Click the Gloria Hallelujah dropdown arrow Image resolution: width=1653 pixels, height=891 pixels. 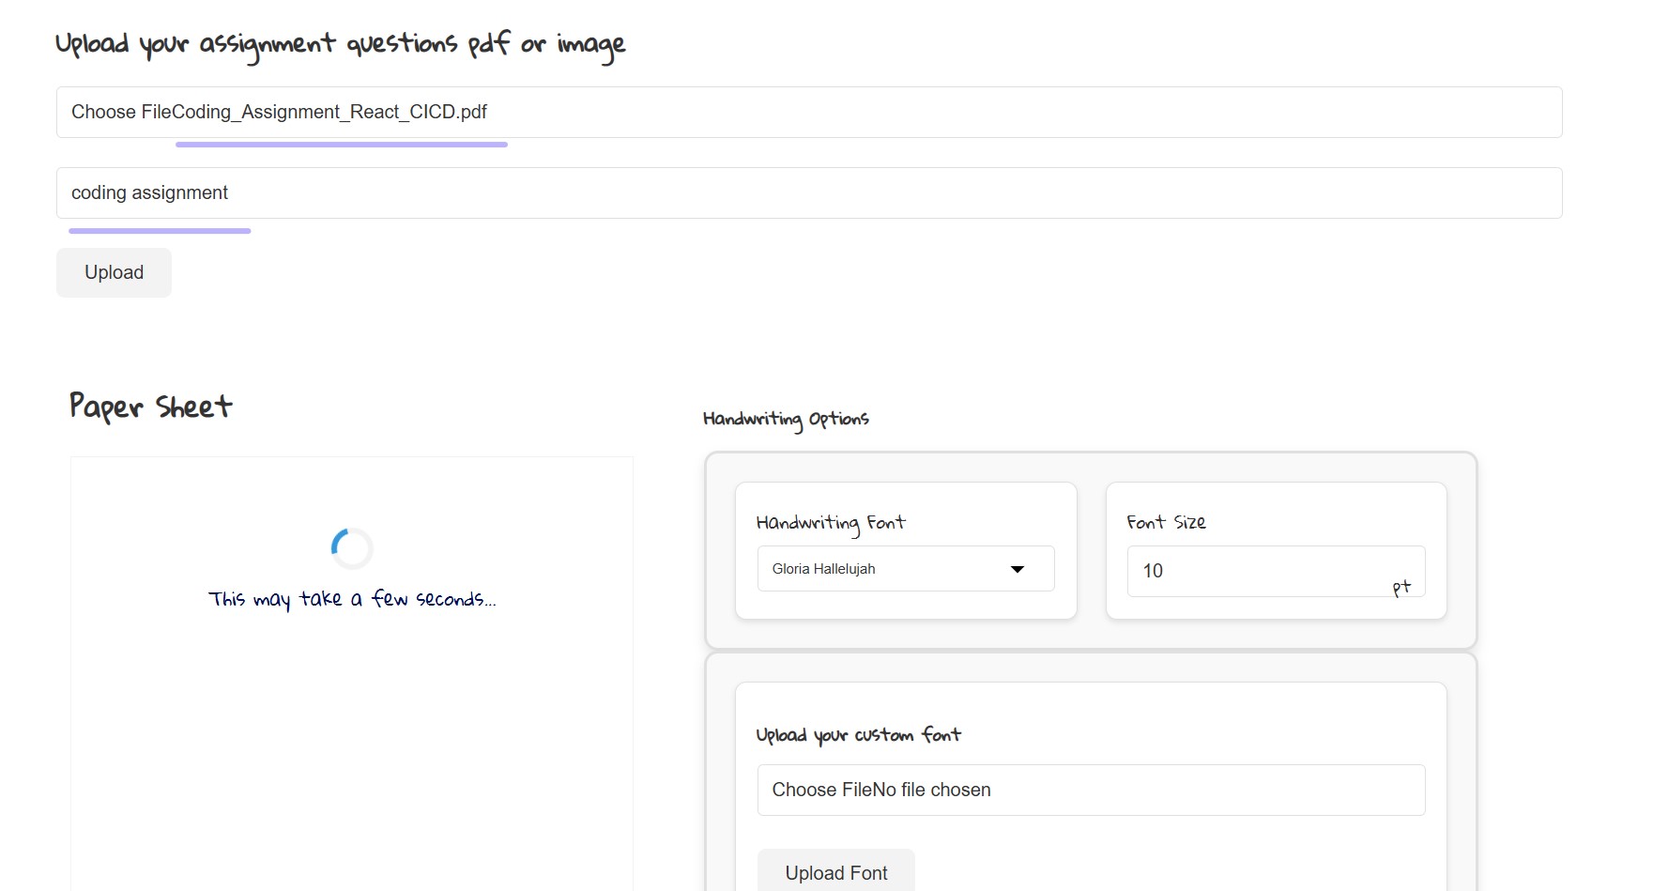1017,569
